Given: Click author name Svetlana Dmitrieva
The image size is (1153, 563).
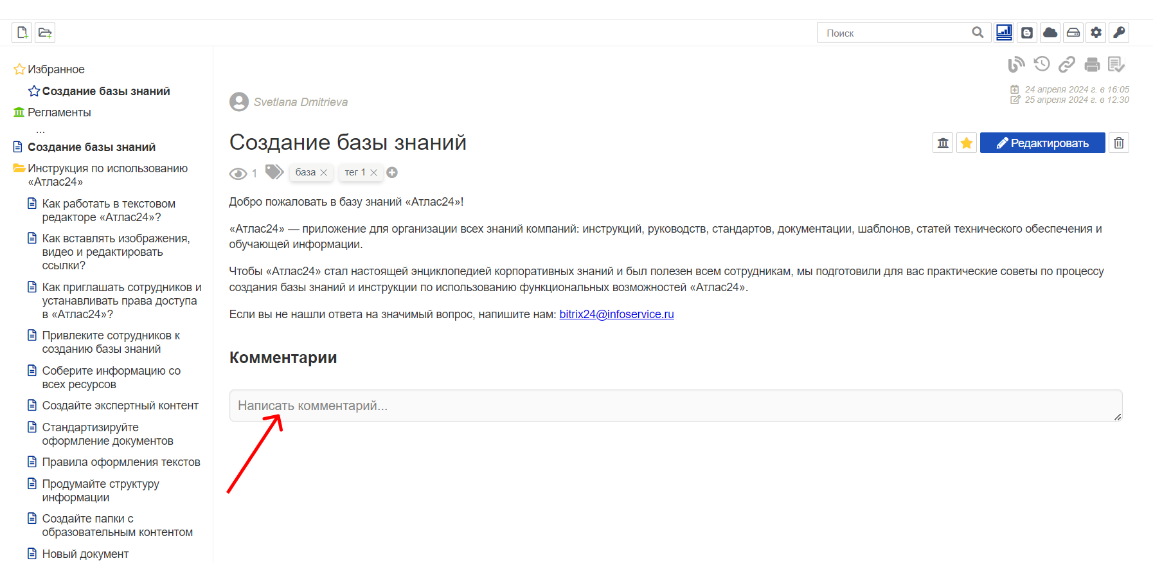Looking at the screenshot, I should 301,102.
